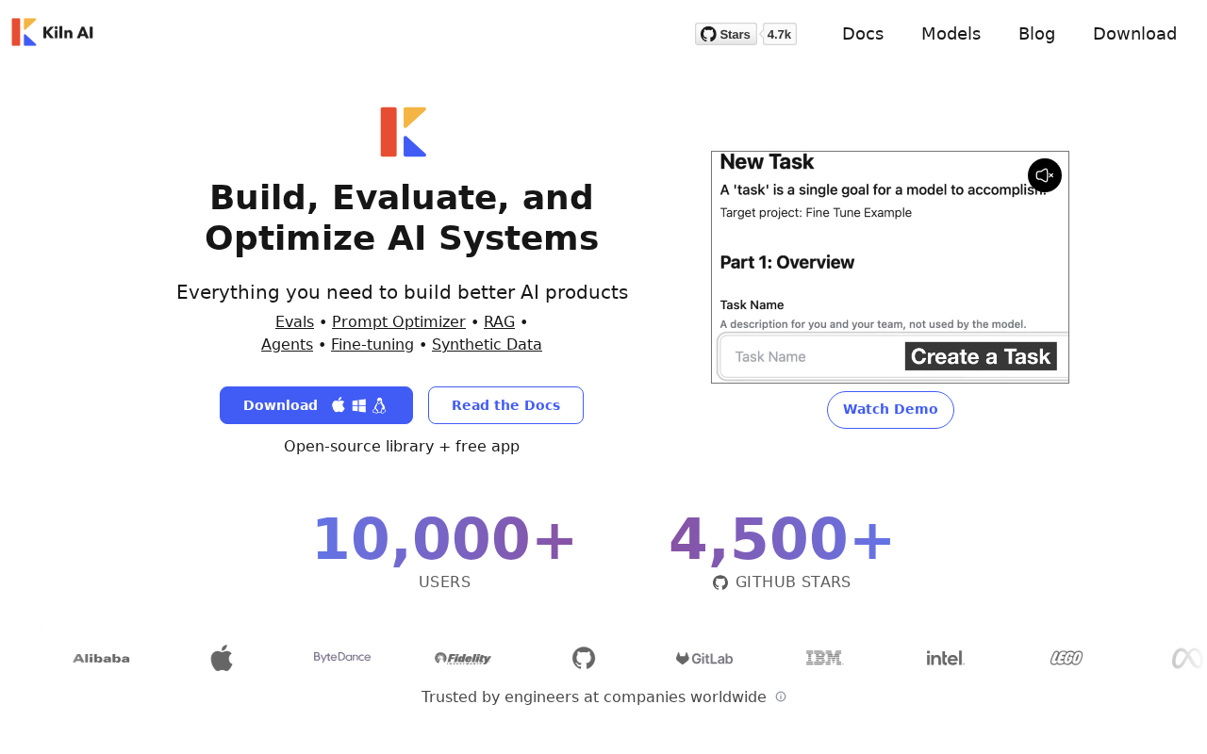The image size is (1207, 754).
Task: Click the 4.7k star count badge
Action: 779,34
